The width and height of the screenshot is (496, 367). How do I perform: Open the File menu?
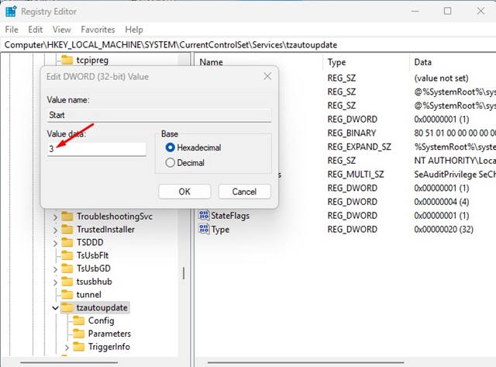click(x=12, y=29)
